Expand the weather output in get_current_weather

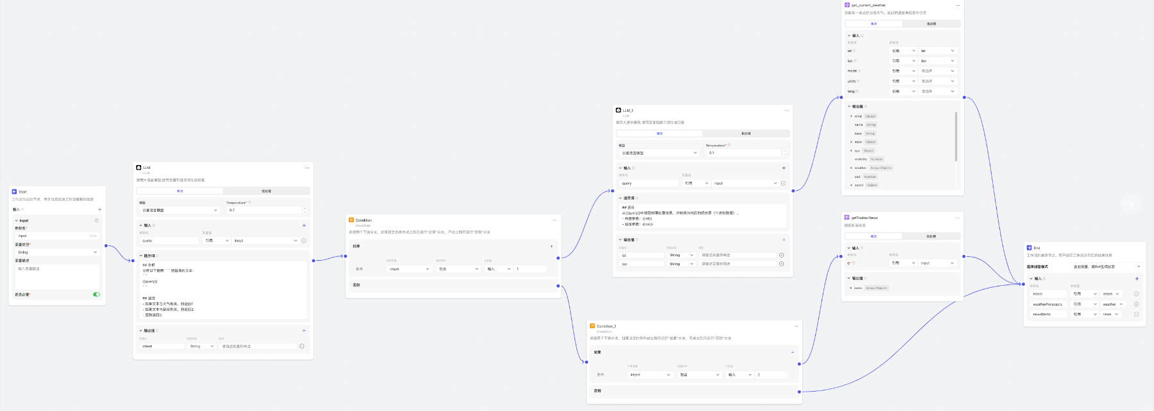pyautogui.click(x=852, y=168)
